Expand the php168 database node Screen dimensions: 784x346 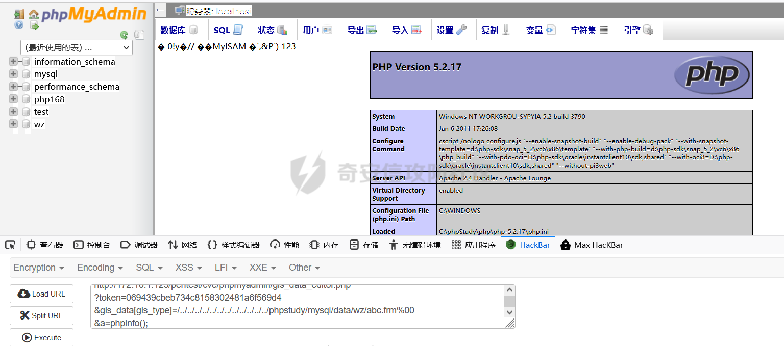[x=13, y=99]
